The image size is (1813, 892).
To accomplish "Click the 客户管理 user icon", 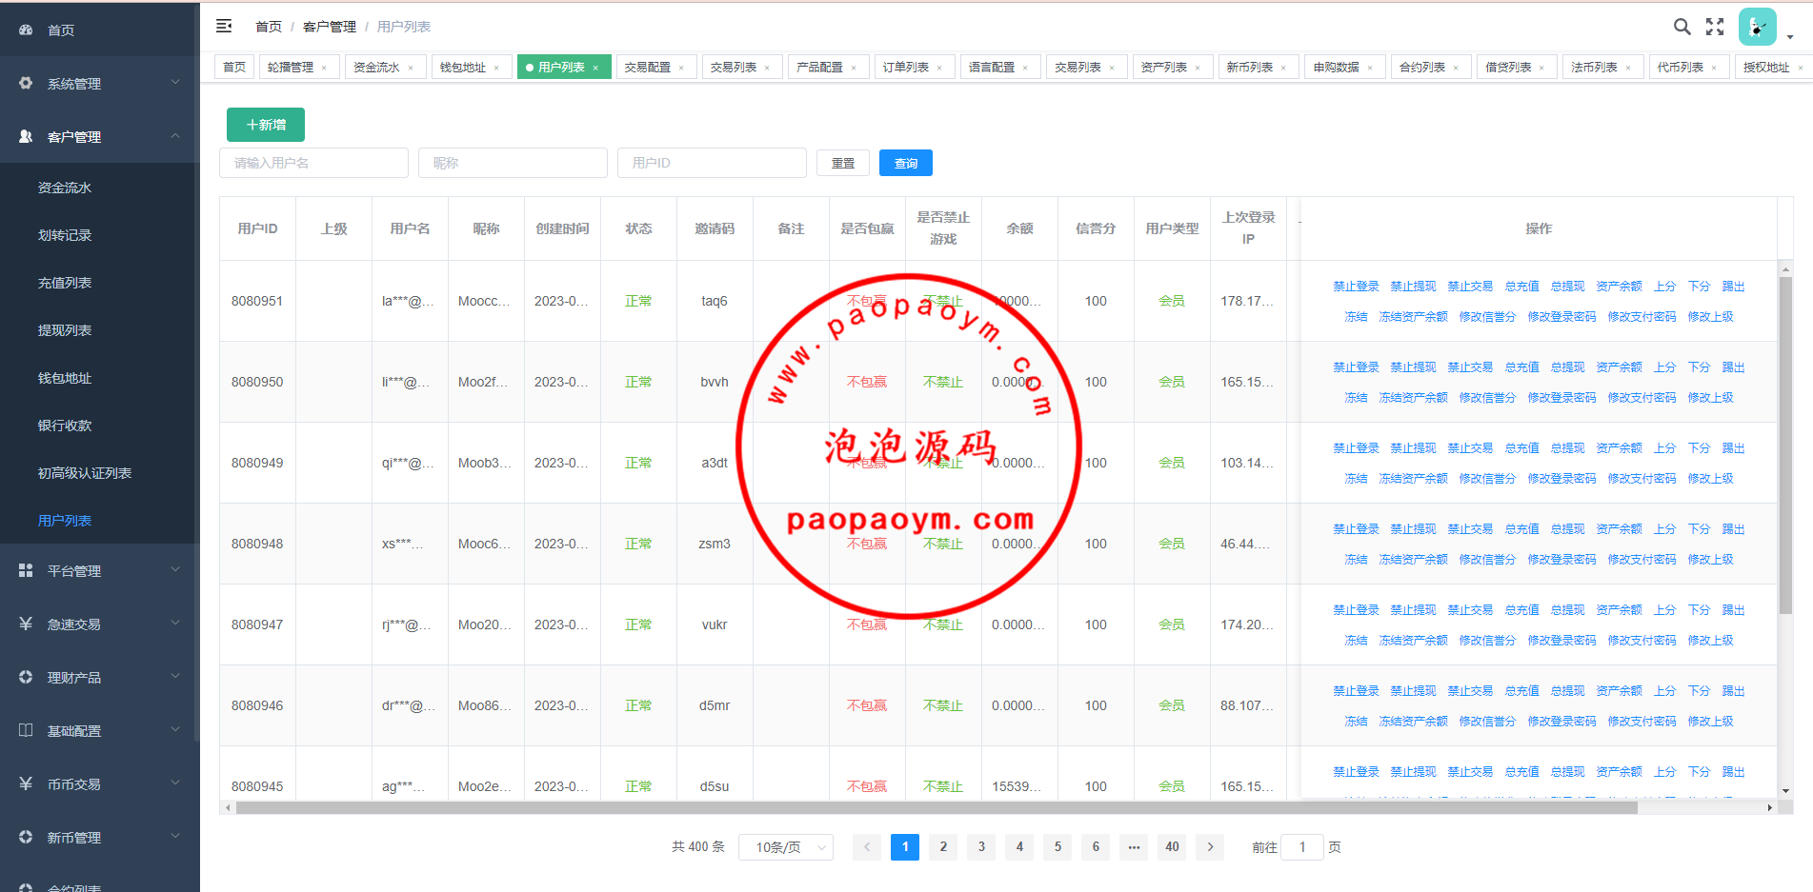I will click(x=26, y=137).
